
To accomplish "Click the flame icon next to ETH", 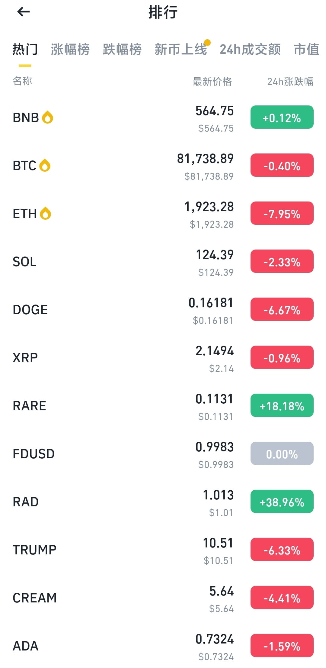I will [x=46, y=213].
